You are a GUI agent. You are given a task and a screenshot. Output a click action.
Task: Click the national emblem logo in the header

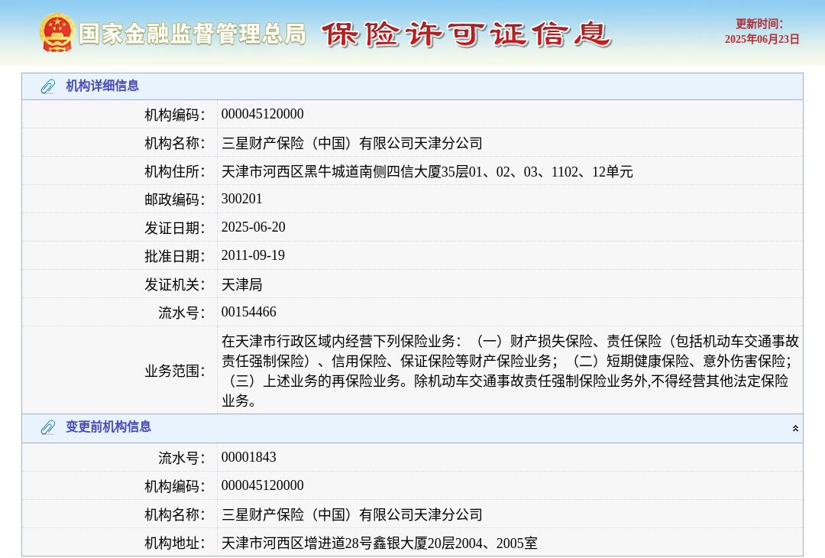tap(57, 33)
